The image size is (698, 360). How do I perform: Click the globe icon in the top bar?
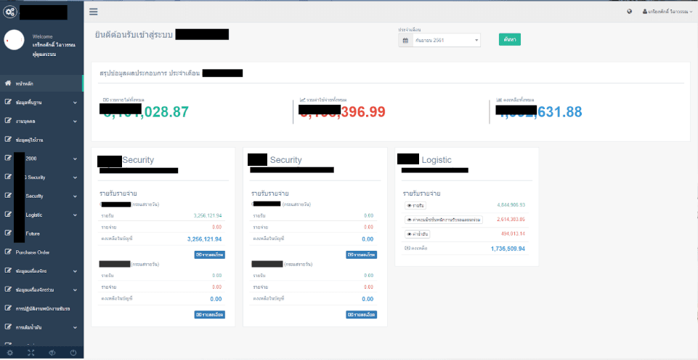click(629, 12)
